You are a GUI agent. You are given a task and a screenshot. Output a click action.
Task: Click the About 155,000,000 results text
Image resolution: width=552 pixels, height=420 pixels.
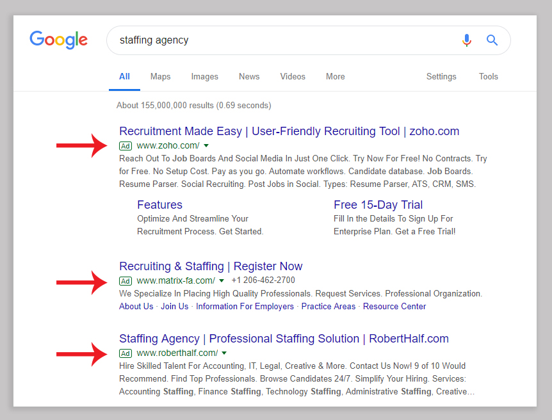click(x=194, y=105)
